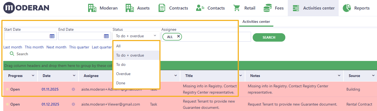Expand the Progress column filter arrow
The image size is (377, 111).
tap(33, 76)
